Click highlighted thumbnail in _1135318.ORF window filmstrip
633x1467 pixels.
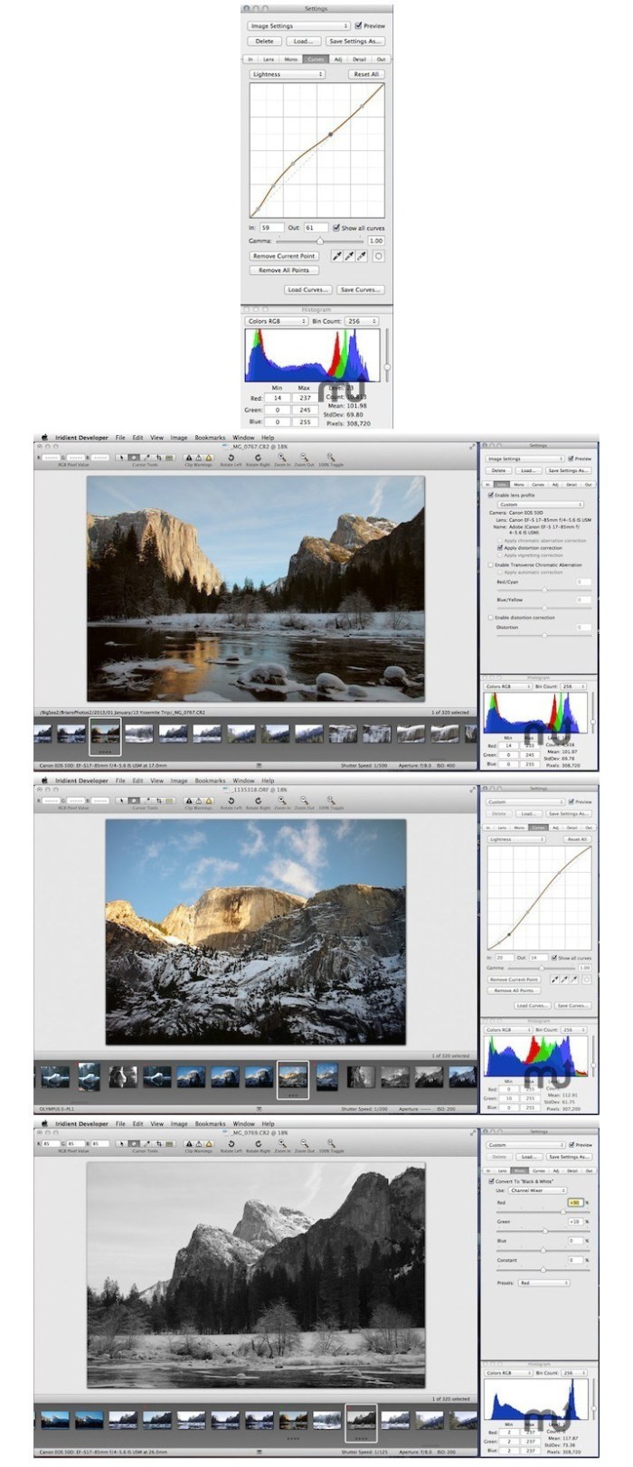292,1078
